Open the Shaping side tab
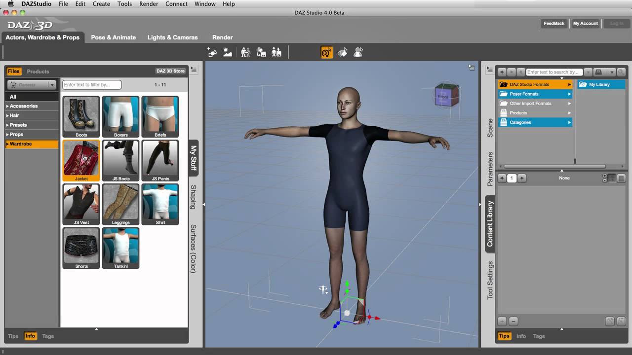The height and width of the screenshot is (355, 632). [194, 197]
